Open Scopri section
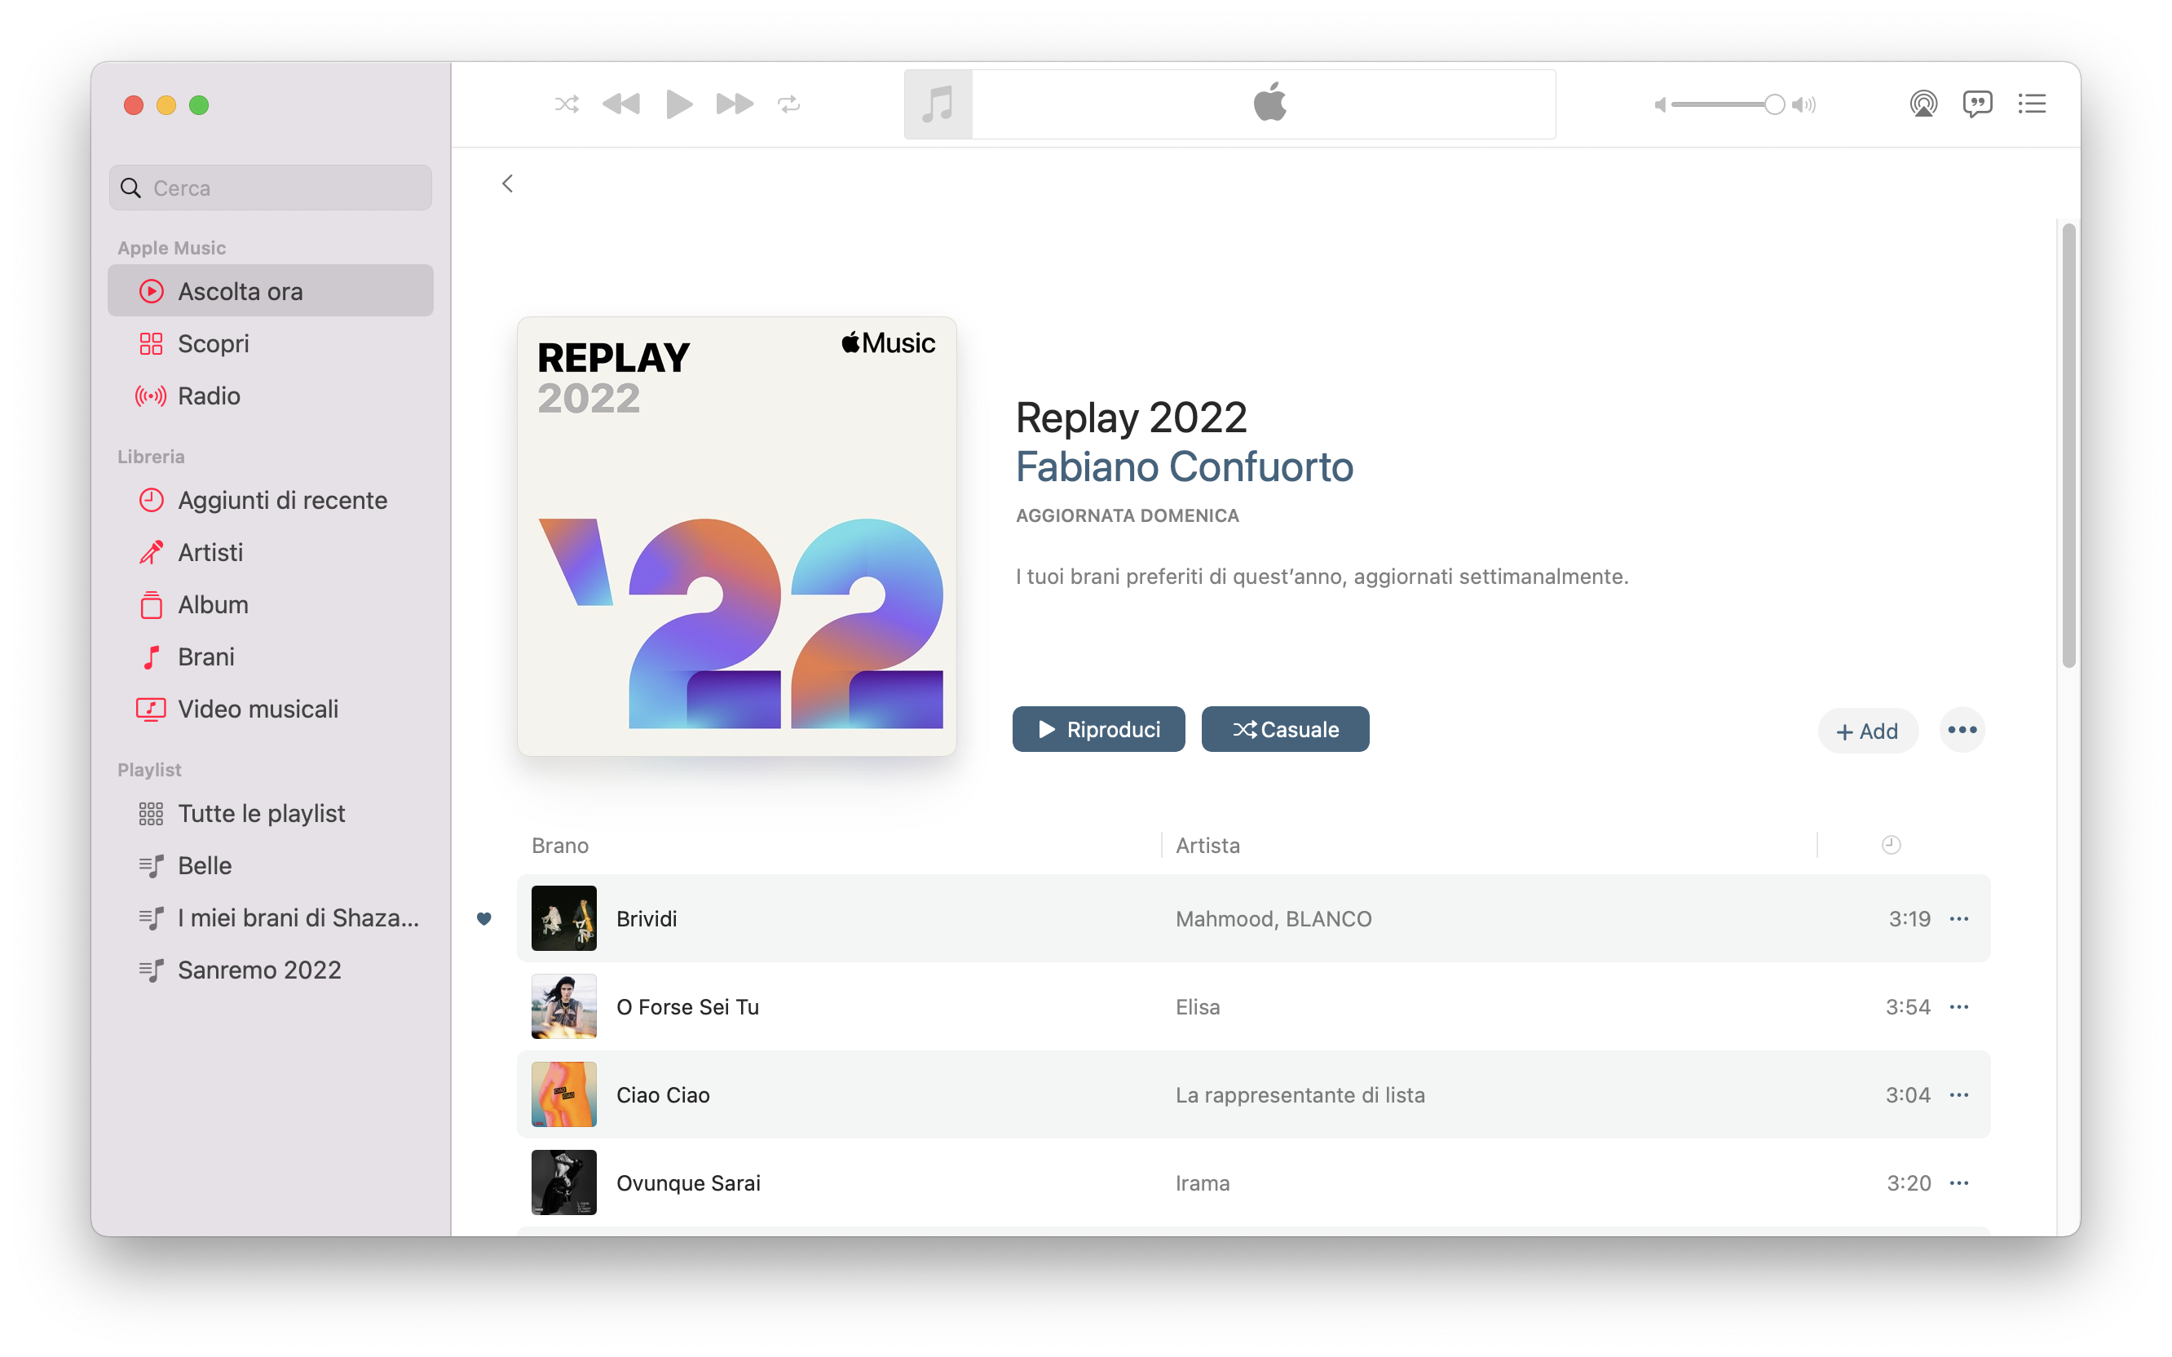Screen dimensions: 2172x1357 [271, 343]
